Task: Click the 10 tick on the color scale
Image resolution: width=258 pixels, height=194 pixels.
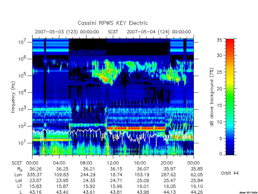Action: 220,122
